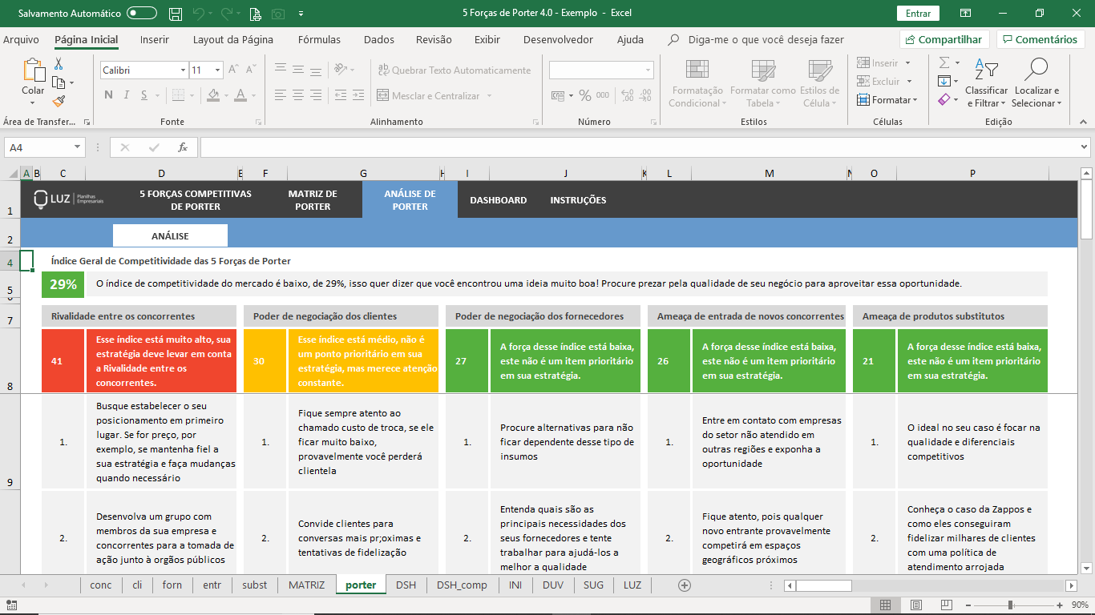Click the Comentários button
Viewport: 1095px width, 615px height.
(x=1040, y=39)
